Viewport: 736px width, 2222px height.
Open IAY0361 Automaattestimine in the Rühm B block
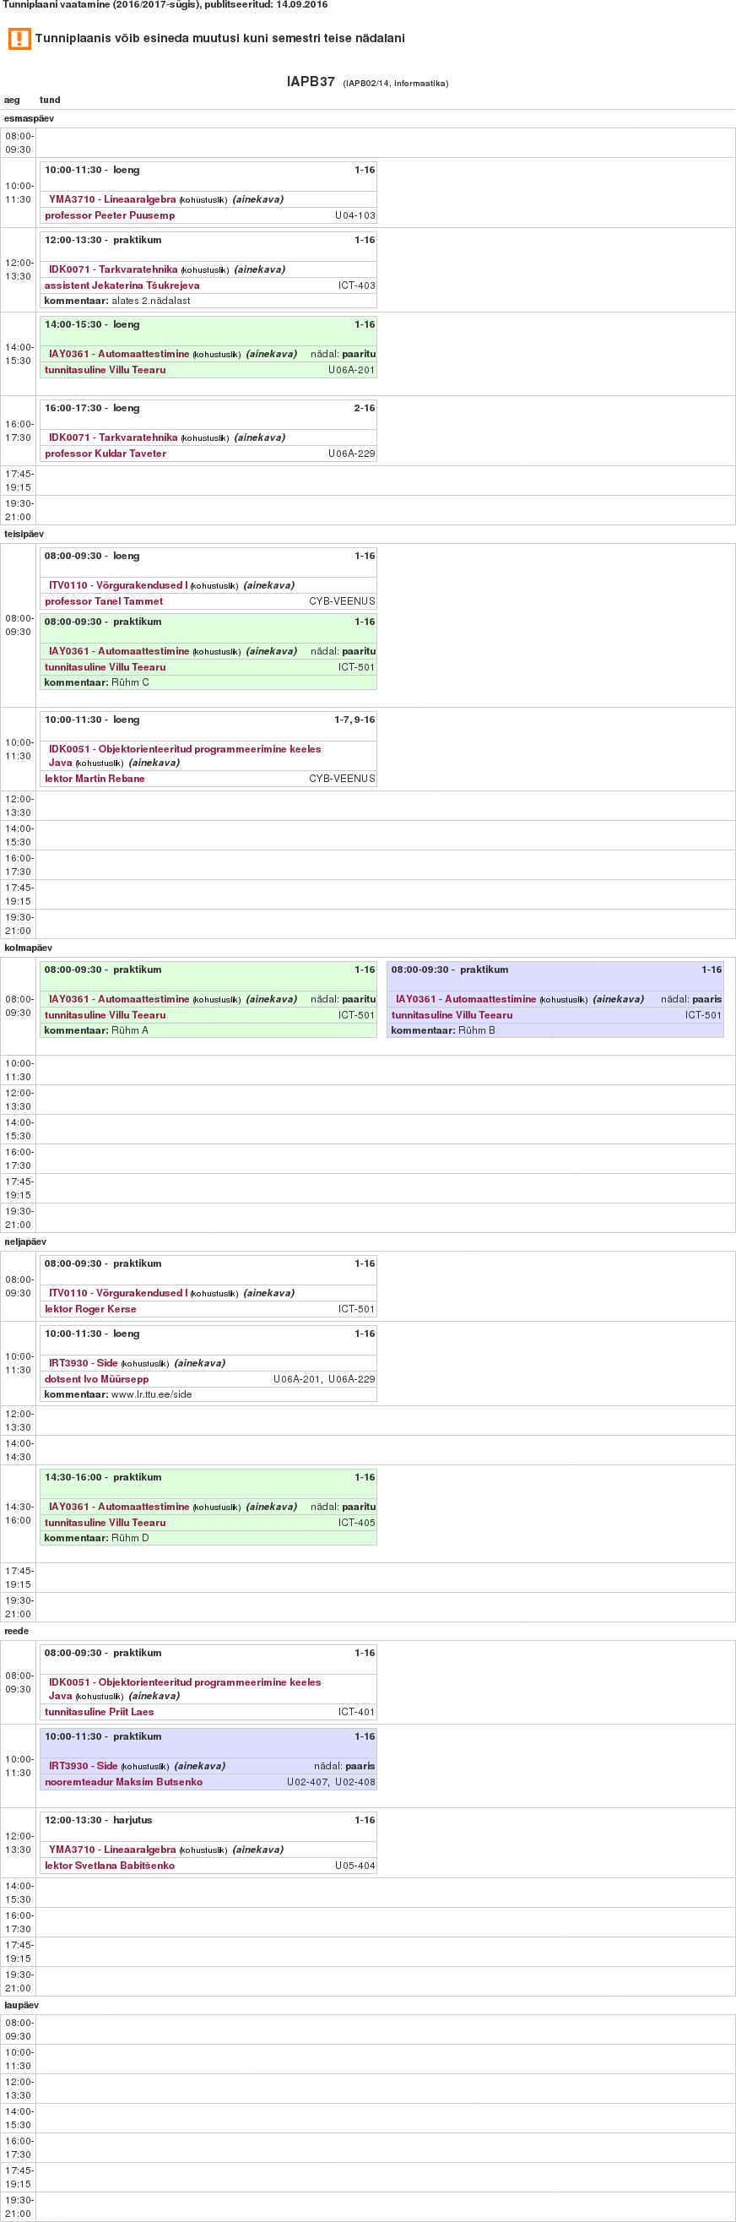[465, 1000]
